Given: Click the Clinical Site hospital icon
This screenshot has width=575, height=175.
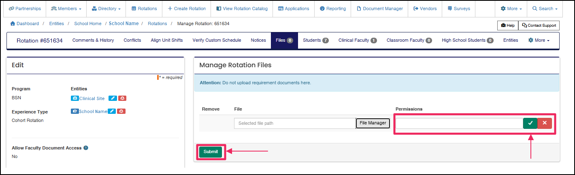Looking at the screenshot, I should (x=75, y=98).
